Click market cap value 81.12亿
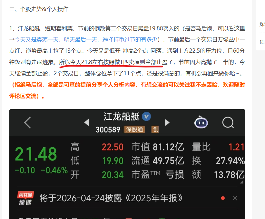 [x=168, y=147]
